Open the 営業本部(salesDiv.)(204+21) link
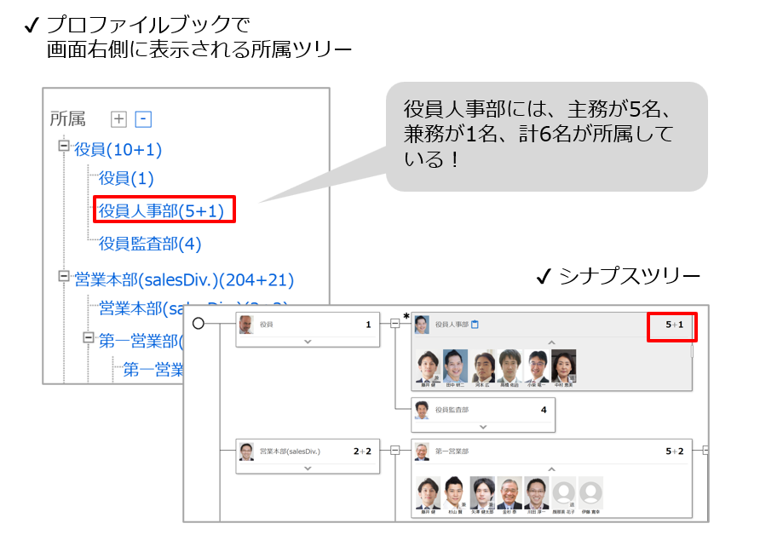The image size is (760, 552). [184, 279]
